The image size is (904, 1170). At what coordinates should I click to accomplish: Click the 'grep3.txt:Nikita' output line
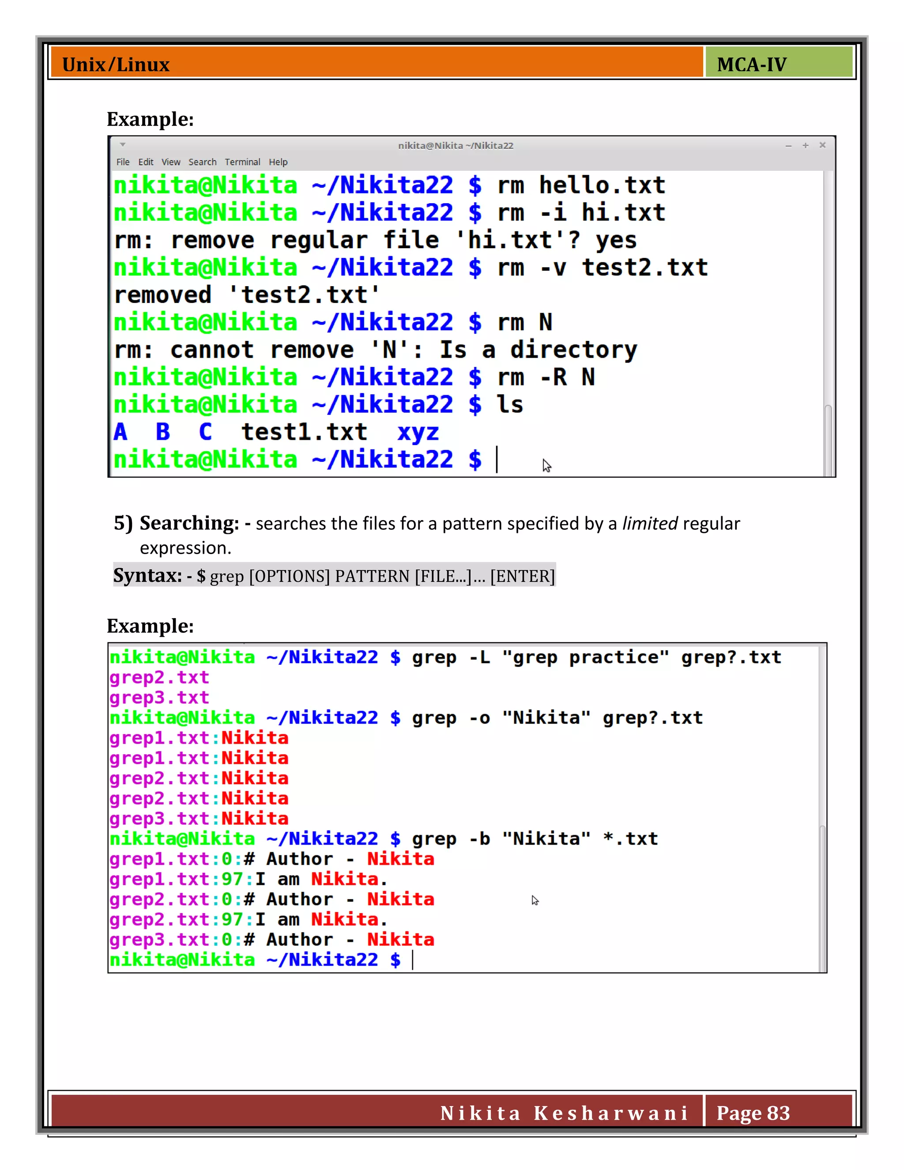tap(199, 819)
